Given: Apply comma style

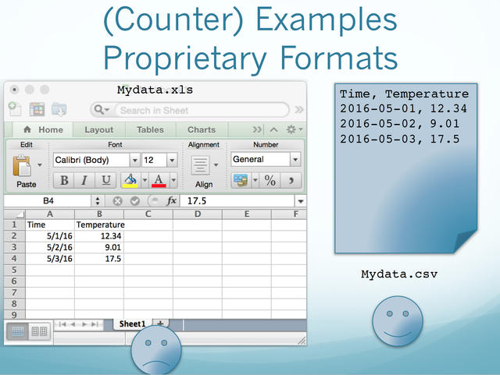Looking at the screenshot, I should (x=291, y=181).
